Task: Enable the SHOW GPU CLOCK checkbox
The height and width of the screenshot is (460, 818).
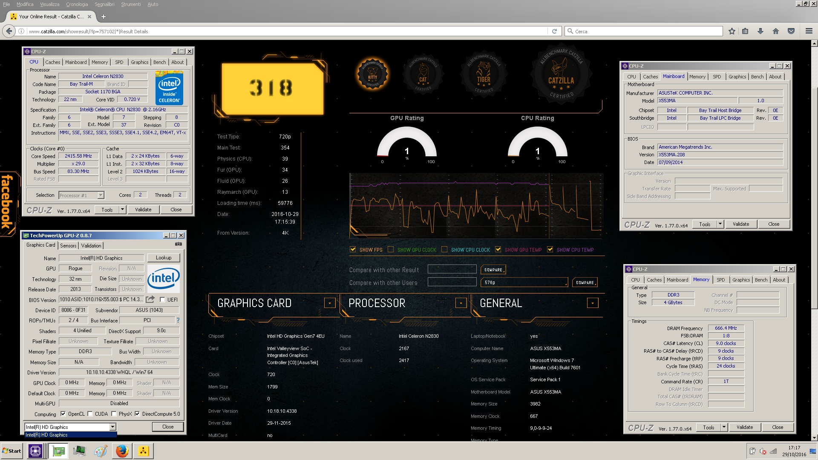Action: click(x=391, y=250)
